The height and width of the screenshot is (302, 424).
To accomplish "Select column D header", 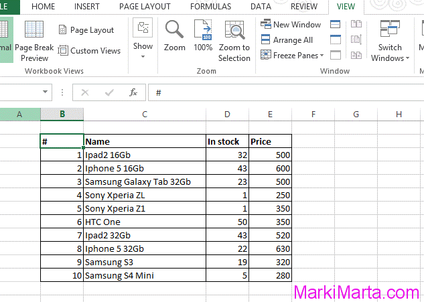I will [227, 114].
